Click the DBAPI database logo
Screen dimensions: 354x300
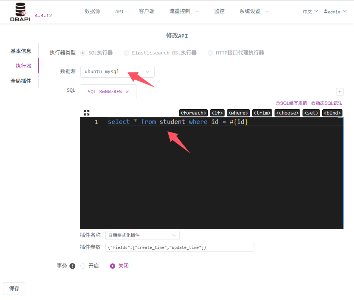pyautogui.click(x=20, y=12)
